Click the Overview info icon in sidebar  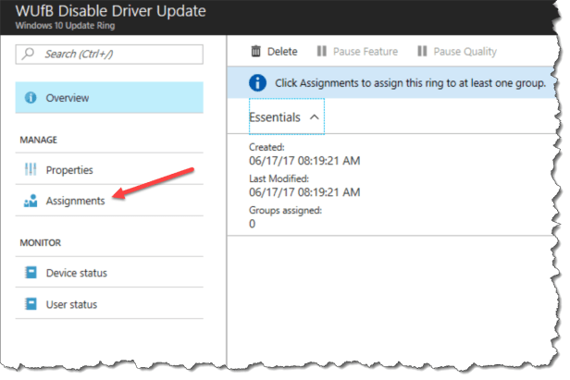click(x=31, y=97)
